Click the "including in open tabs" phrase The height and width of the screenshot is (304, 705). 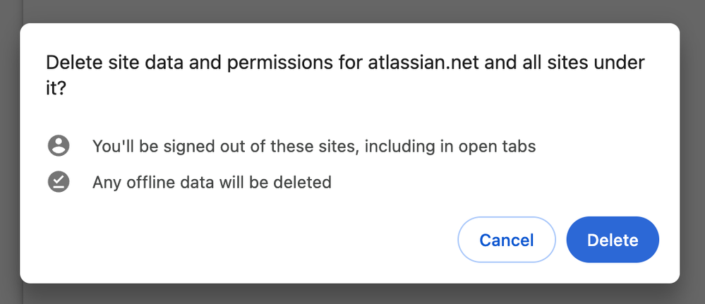pyautogui.click(x=450, y=146)
